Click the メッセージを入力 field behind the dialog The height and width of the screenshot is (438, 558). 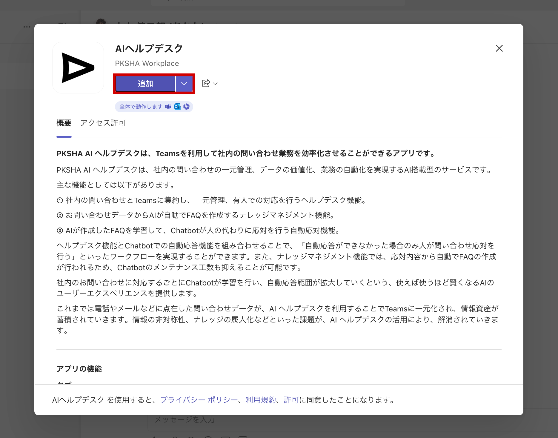coord(352,419)
